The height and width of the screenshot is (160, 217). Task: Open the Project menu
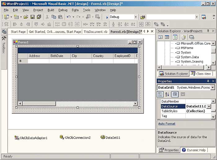38,10
